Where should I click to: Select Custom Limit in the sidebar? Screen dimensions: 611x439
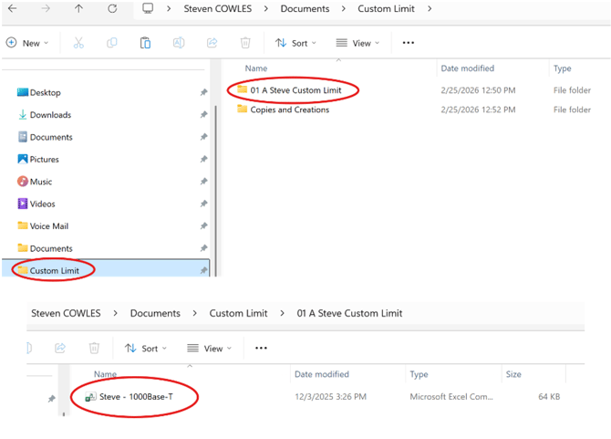(55, 270)
